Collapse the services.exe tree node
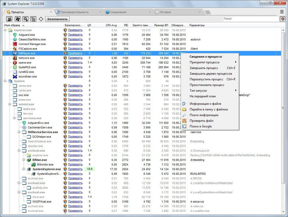The height and width of the screenshot is (217, 288). (x=14, y=118)
